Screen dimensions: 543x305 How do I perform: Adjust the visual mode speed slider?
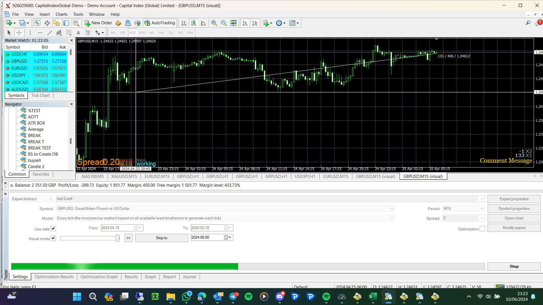pos(117,238)
